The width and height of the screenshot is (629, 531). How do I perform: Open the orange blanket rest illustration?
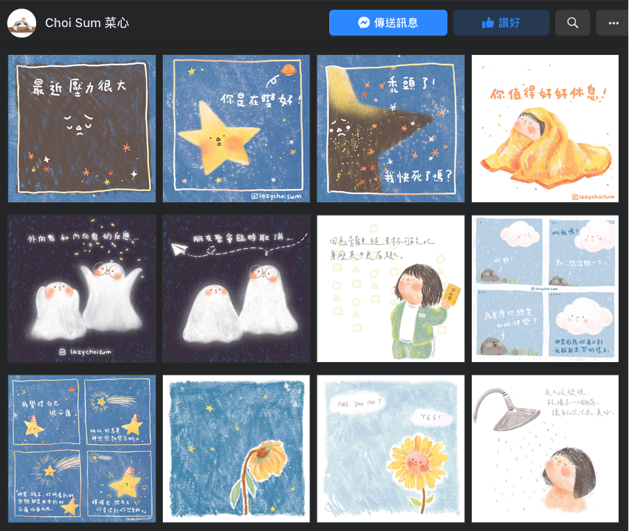(x=546, y=129)
